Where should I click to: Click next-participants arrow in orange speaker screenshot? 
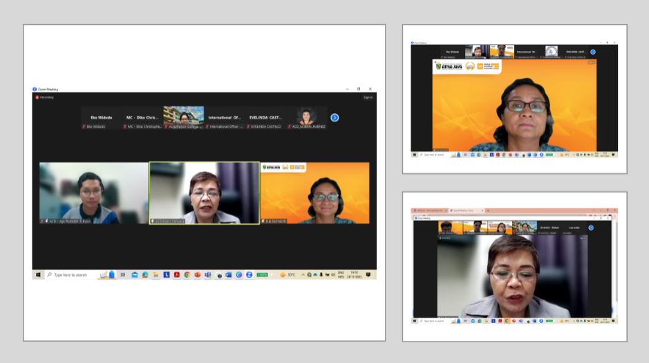tap(593, 52)
